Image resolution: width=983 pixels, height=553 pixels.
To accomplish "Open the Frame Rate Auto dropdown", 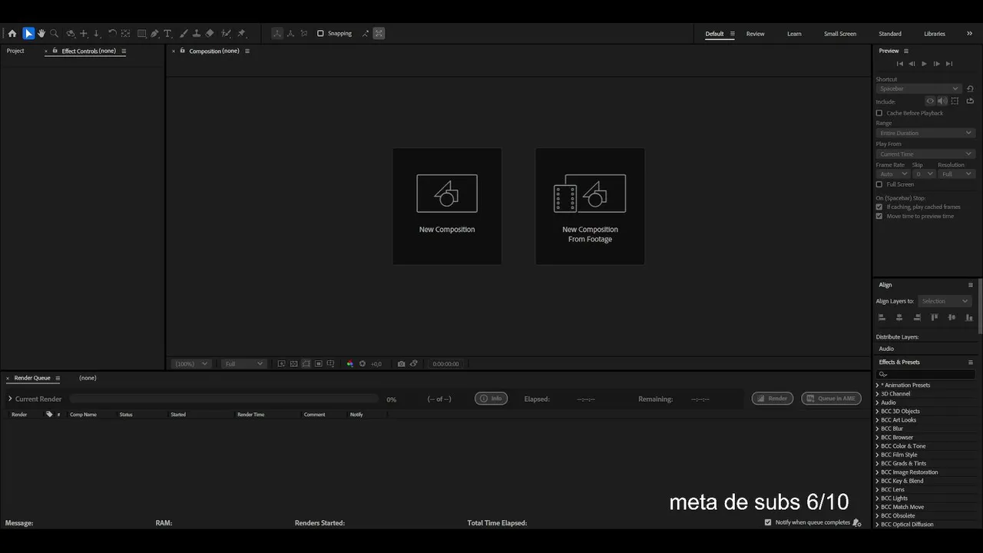I will point(892,174).
